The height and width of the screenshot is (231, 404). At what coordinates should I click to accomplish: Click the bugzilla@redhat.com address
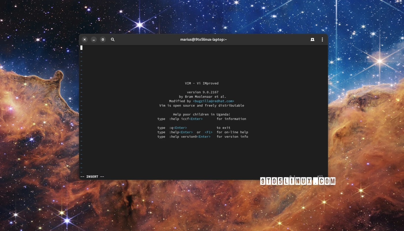point(214,101)
